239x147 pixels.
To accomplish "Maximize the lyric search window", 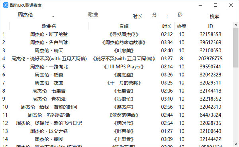I will pyautogui.click(x=215, y=5).
